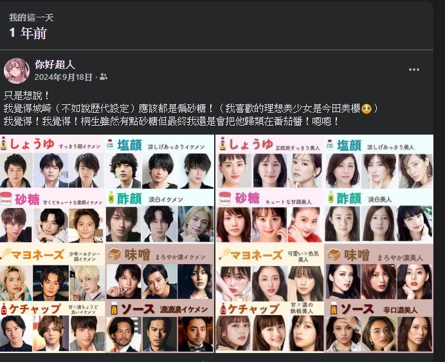The height and width of the screenshot is (362, 445).
Task: Open the right female condiment face chart image
Action: click(x=324, y=243)
